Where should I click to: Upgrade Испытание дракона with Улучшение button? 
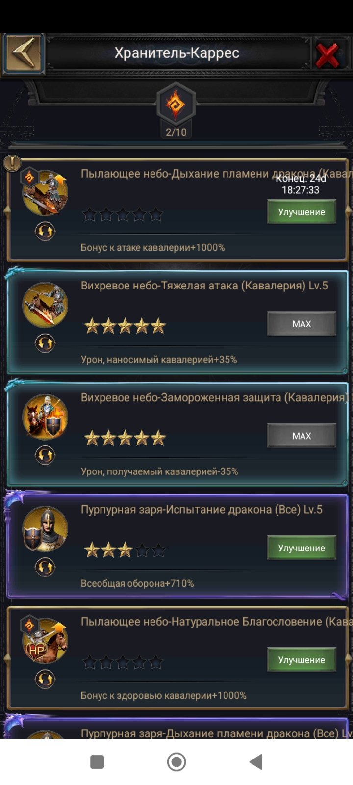coord(302,548)
